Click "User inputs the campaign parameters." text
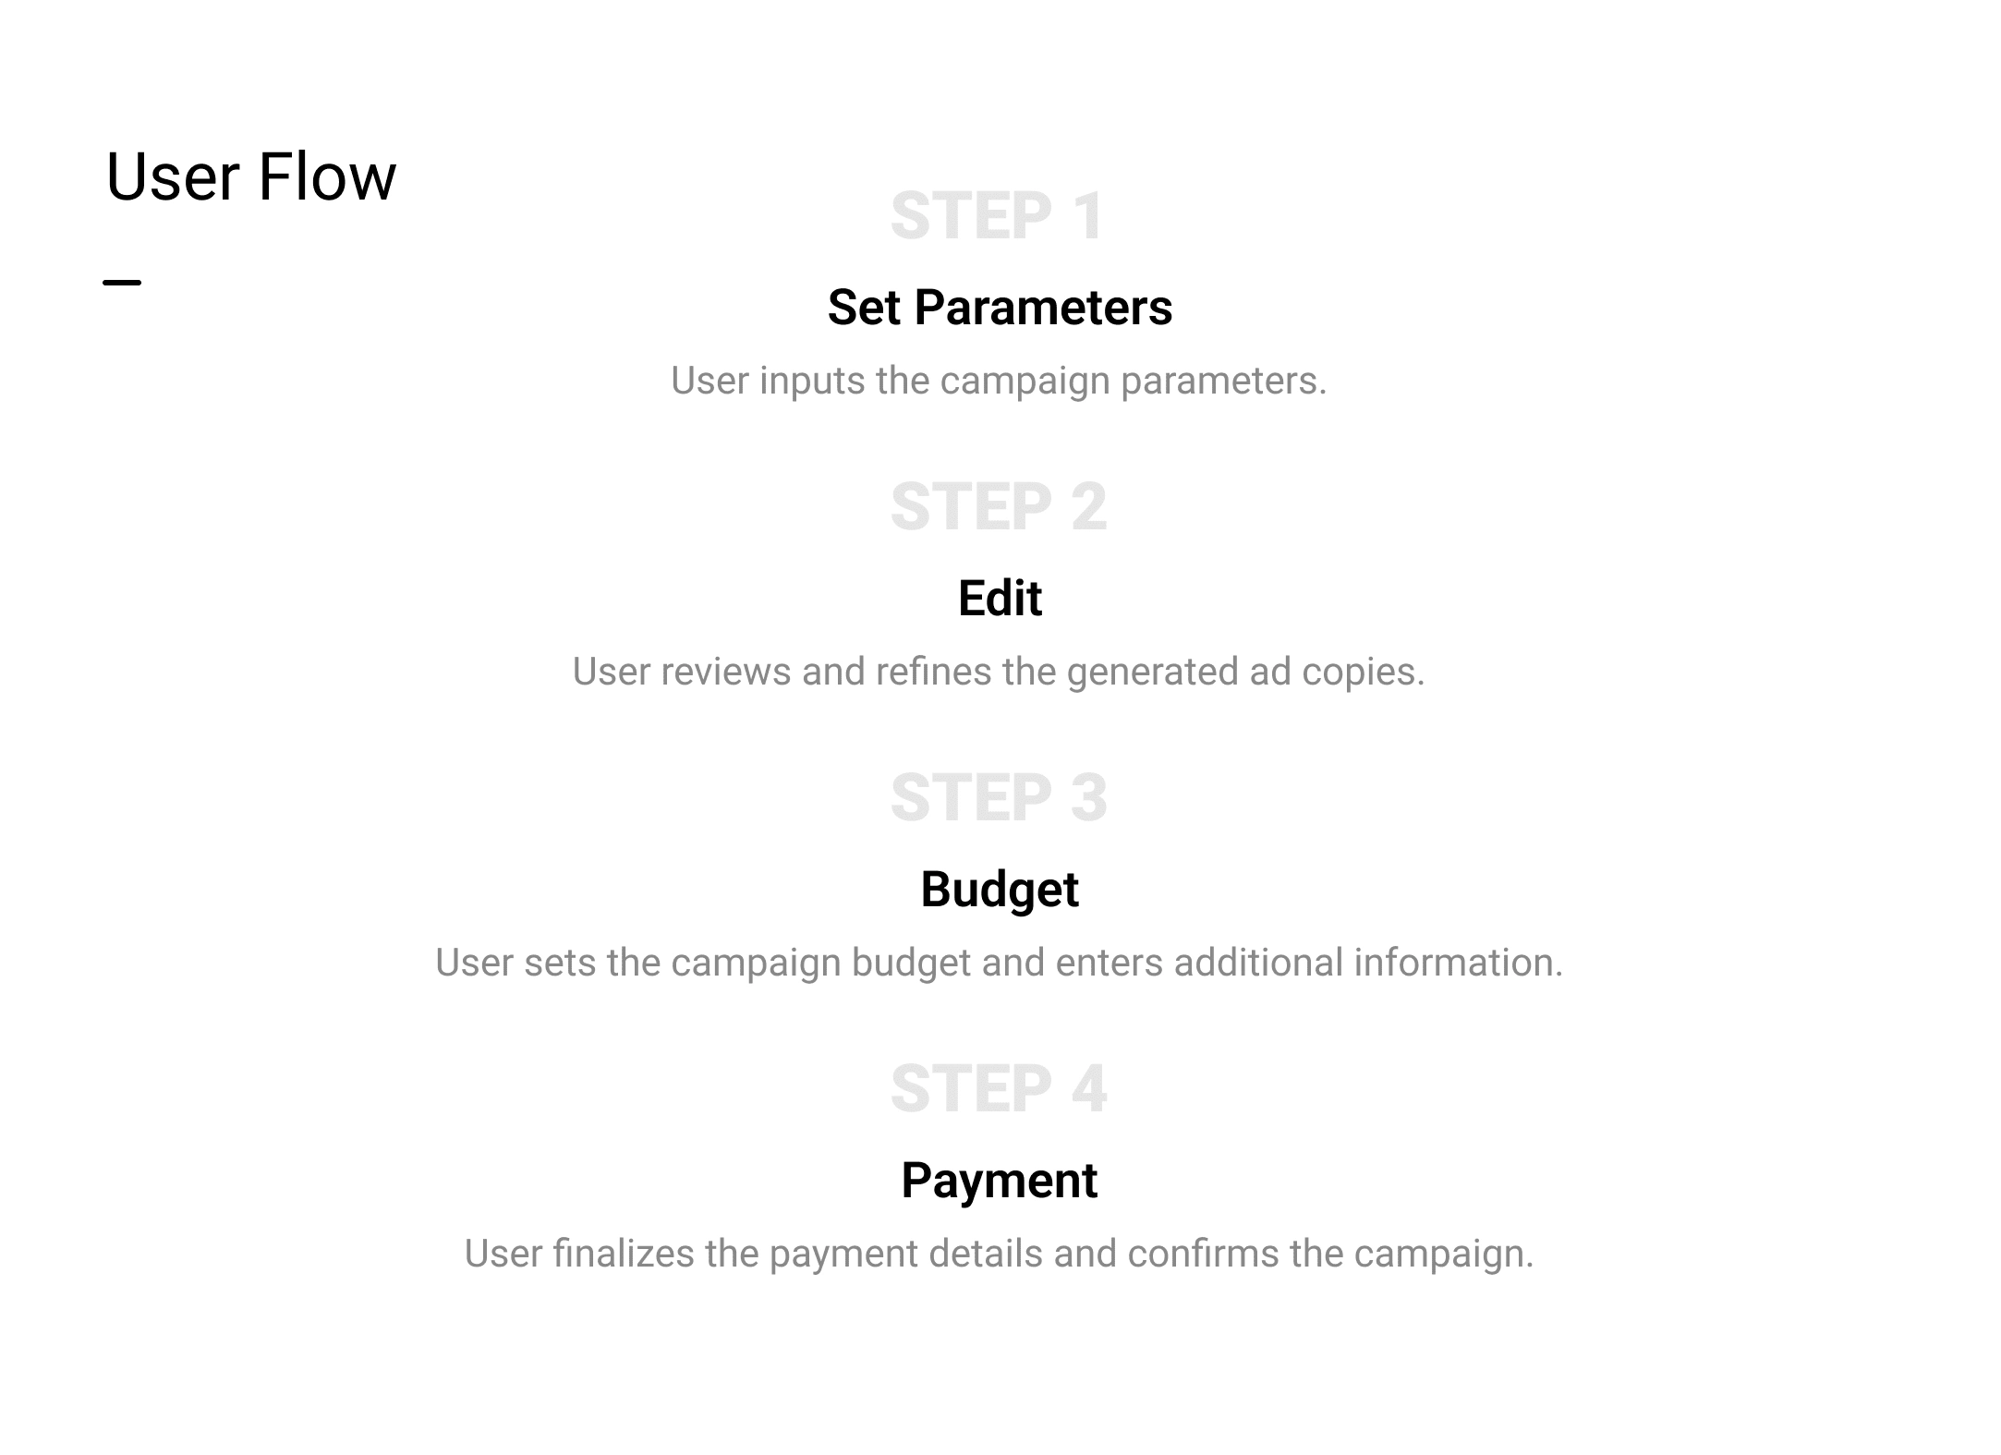The image size is (2001, 1455). click(999, 381)
